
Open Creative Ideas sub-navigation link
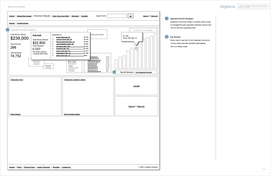point(23,23)
